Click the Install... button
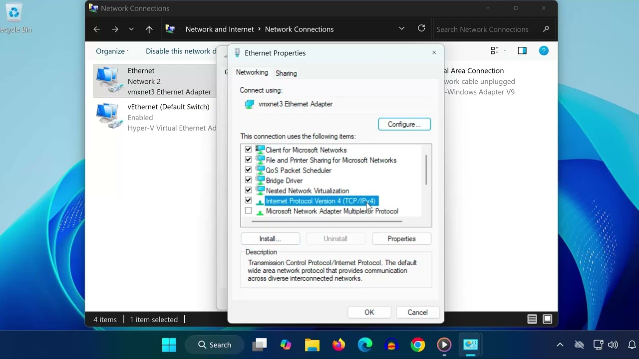The width and height of the screenshot is (639, 359). [270, 239]
